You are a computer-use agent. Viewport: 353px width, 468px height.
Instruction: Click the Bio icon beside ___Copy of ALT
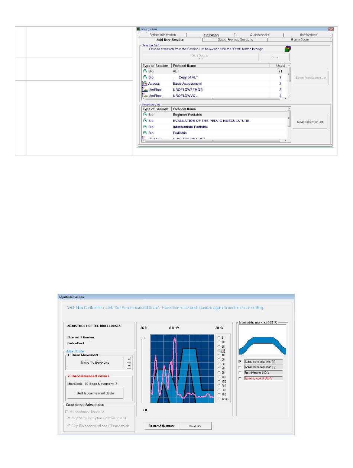click(x=145, y=77)
